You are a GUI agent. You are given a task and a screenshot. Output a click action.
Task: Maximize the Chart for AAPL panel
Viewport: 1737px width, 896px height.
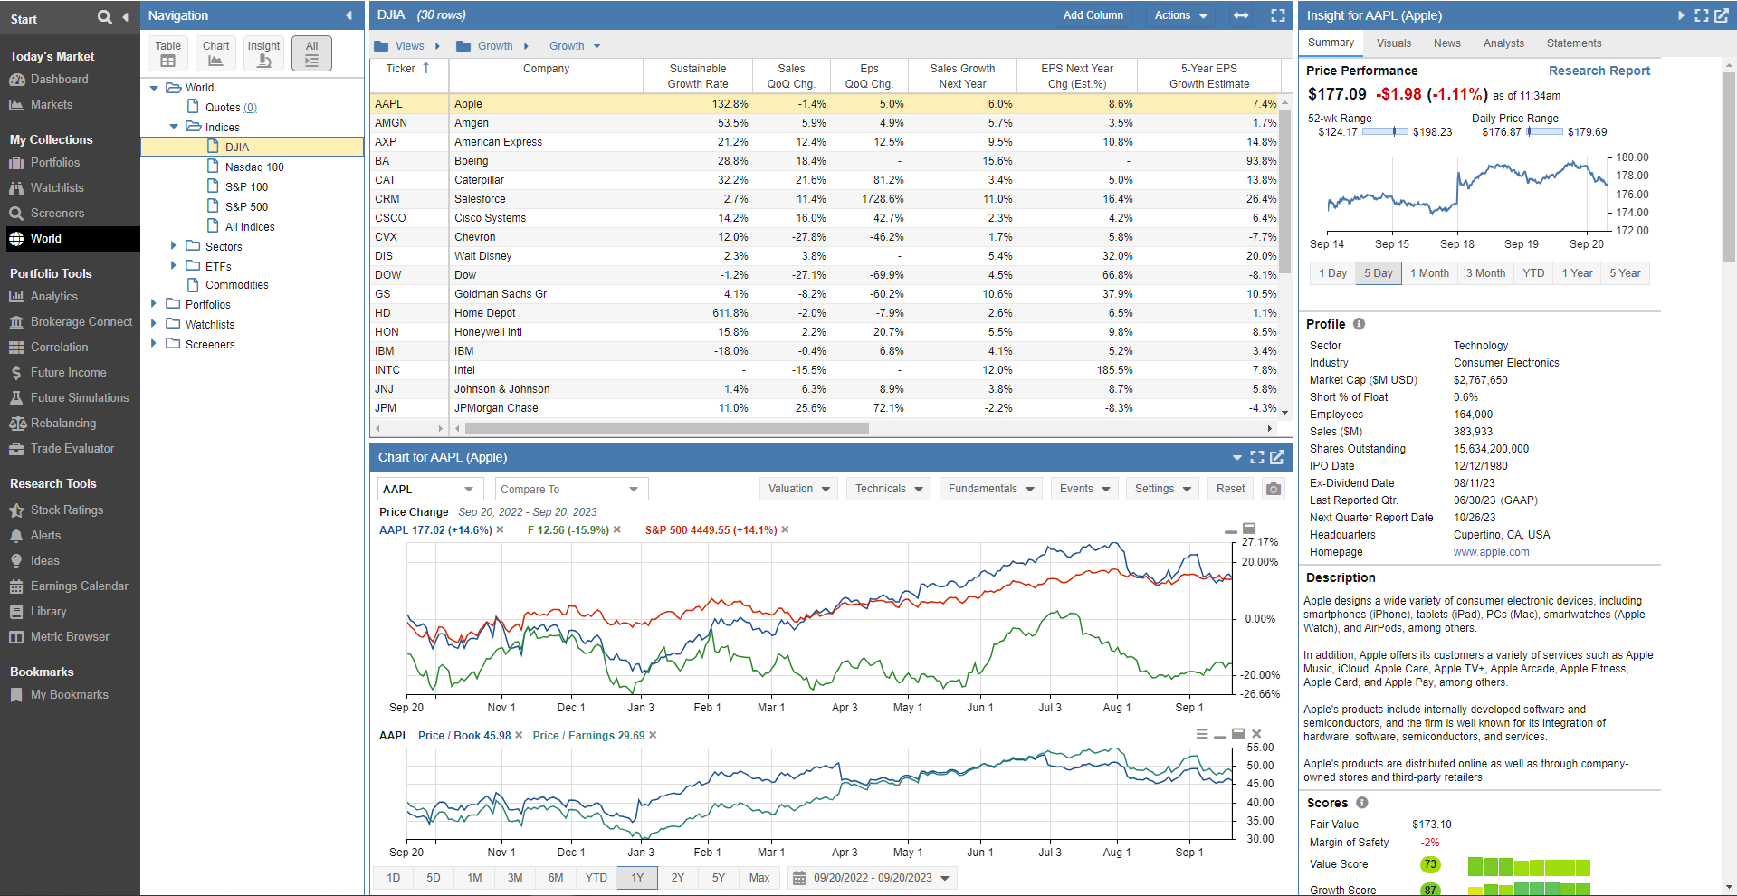(x=1257, y=457)
